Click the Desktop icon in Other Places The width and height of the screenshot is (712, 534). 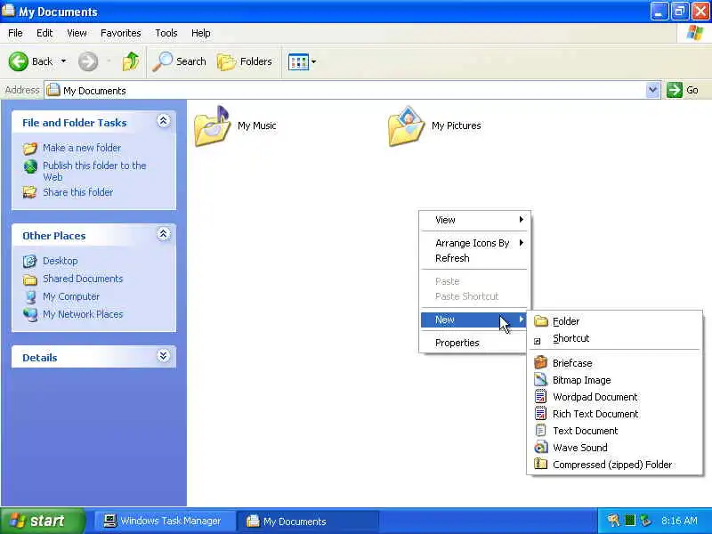(30, 261)
